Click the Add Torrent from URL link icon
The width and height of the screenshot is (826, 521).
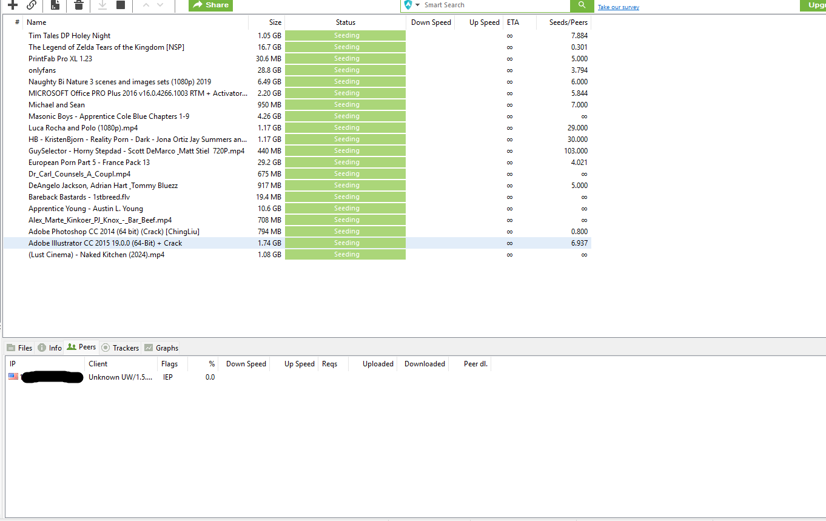(x=32, y=5)
